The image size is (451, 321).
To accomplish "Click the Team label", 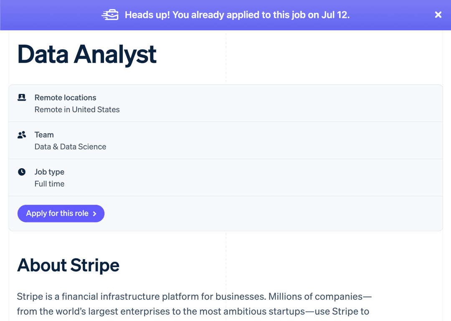I will click(44, 134).
